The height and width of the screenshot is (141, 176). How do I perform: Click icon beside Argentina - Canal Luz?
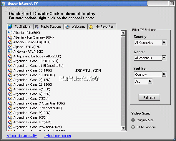(x=10, y=122)
